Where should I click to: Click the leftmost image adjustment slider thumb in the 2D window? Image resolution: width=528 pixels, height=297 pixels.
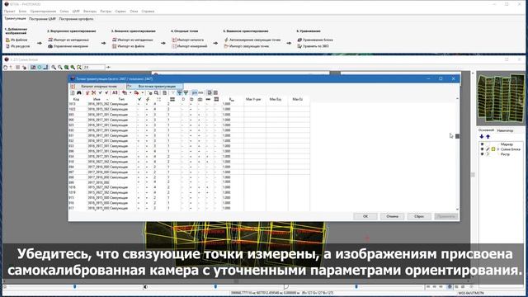(x=75, y=286)
